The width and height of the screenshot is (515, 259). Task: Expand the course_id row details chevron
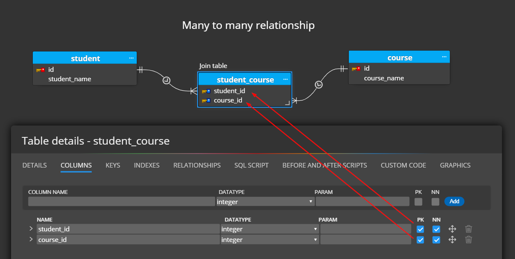coord(31,239)
